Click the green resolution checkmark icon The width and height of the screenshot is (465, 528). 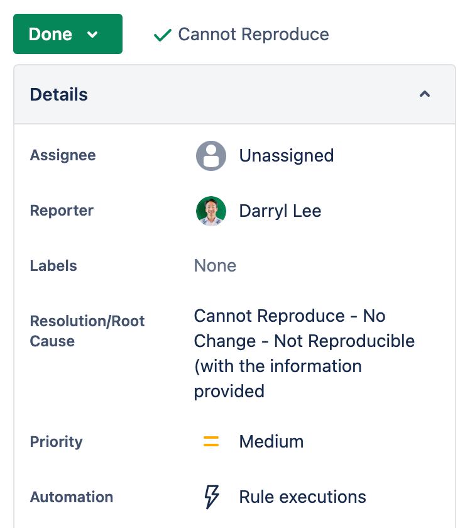point(163,35)
